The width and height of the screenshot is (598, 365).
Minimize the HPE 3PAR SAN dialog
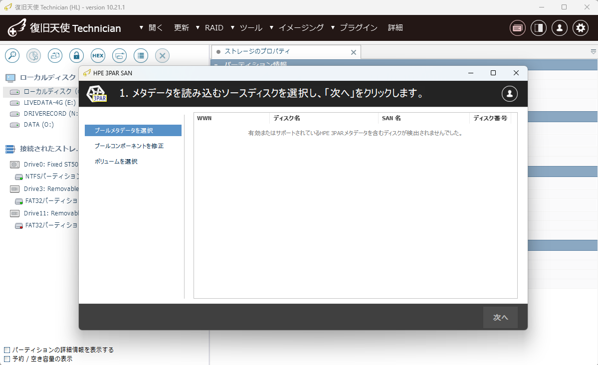(471, 73)
